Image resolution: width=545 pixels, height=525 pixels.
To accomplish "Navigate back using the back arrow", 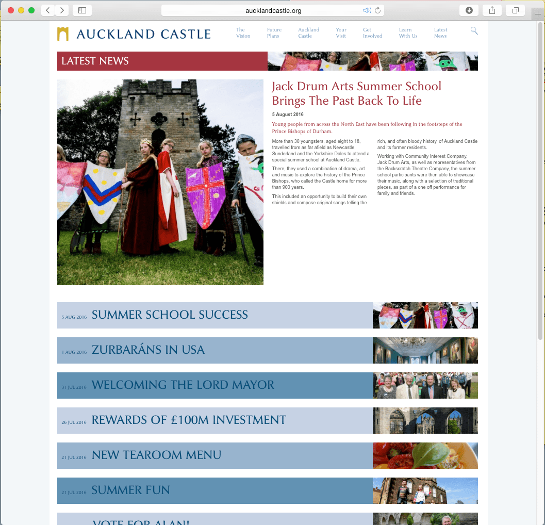I will [x=47, y=9].
